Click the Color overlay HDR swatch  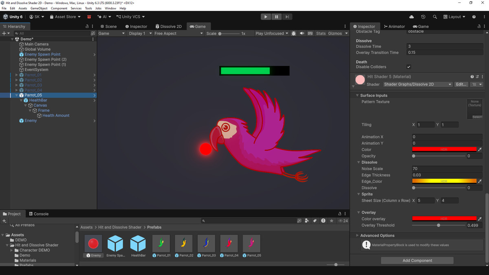(444, 219)
